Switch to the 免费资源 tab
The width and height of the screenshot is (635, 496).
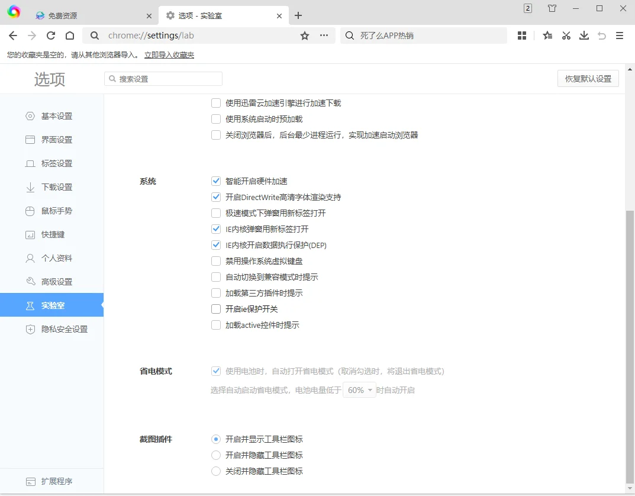(x=89, y=15)
